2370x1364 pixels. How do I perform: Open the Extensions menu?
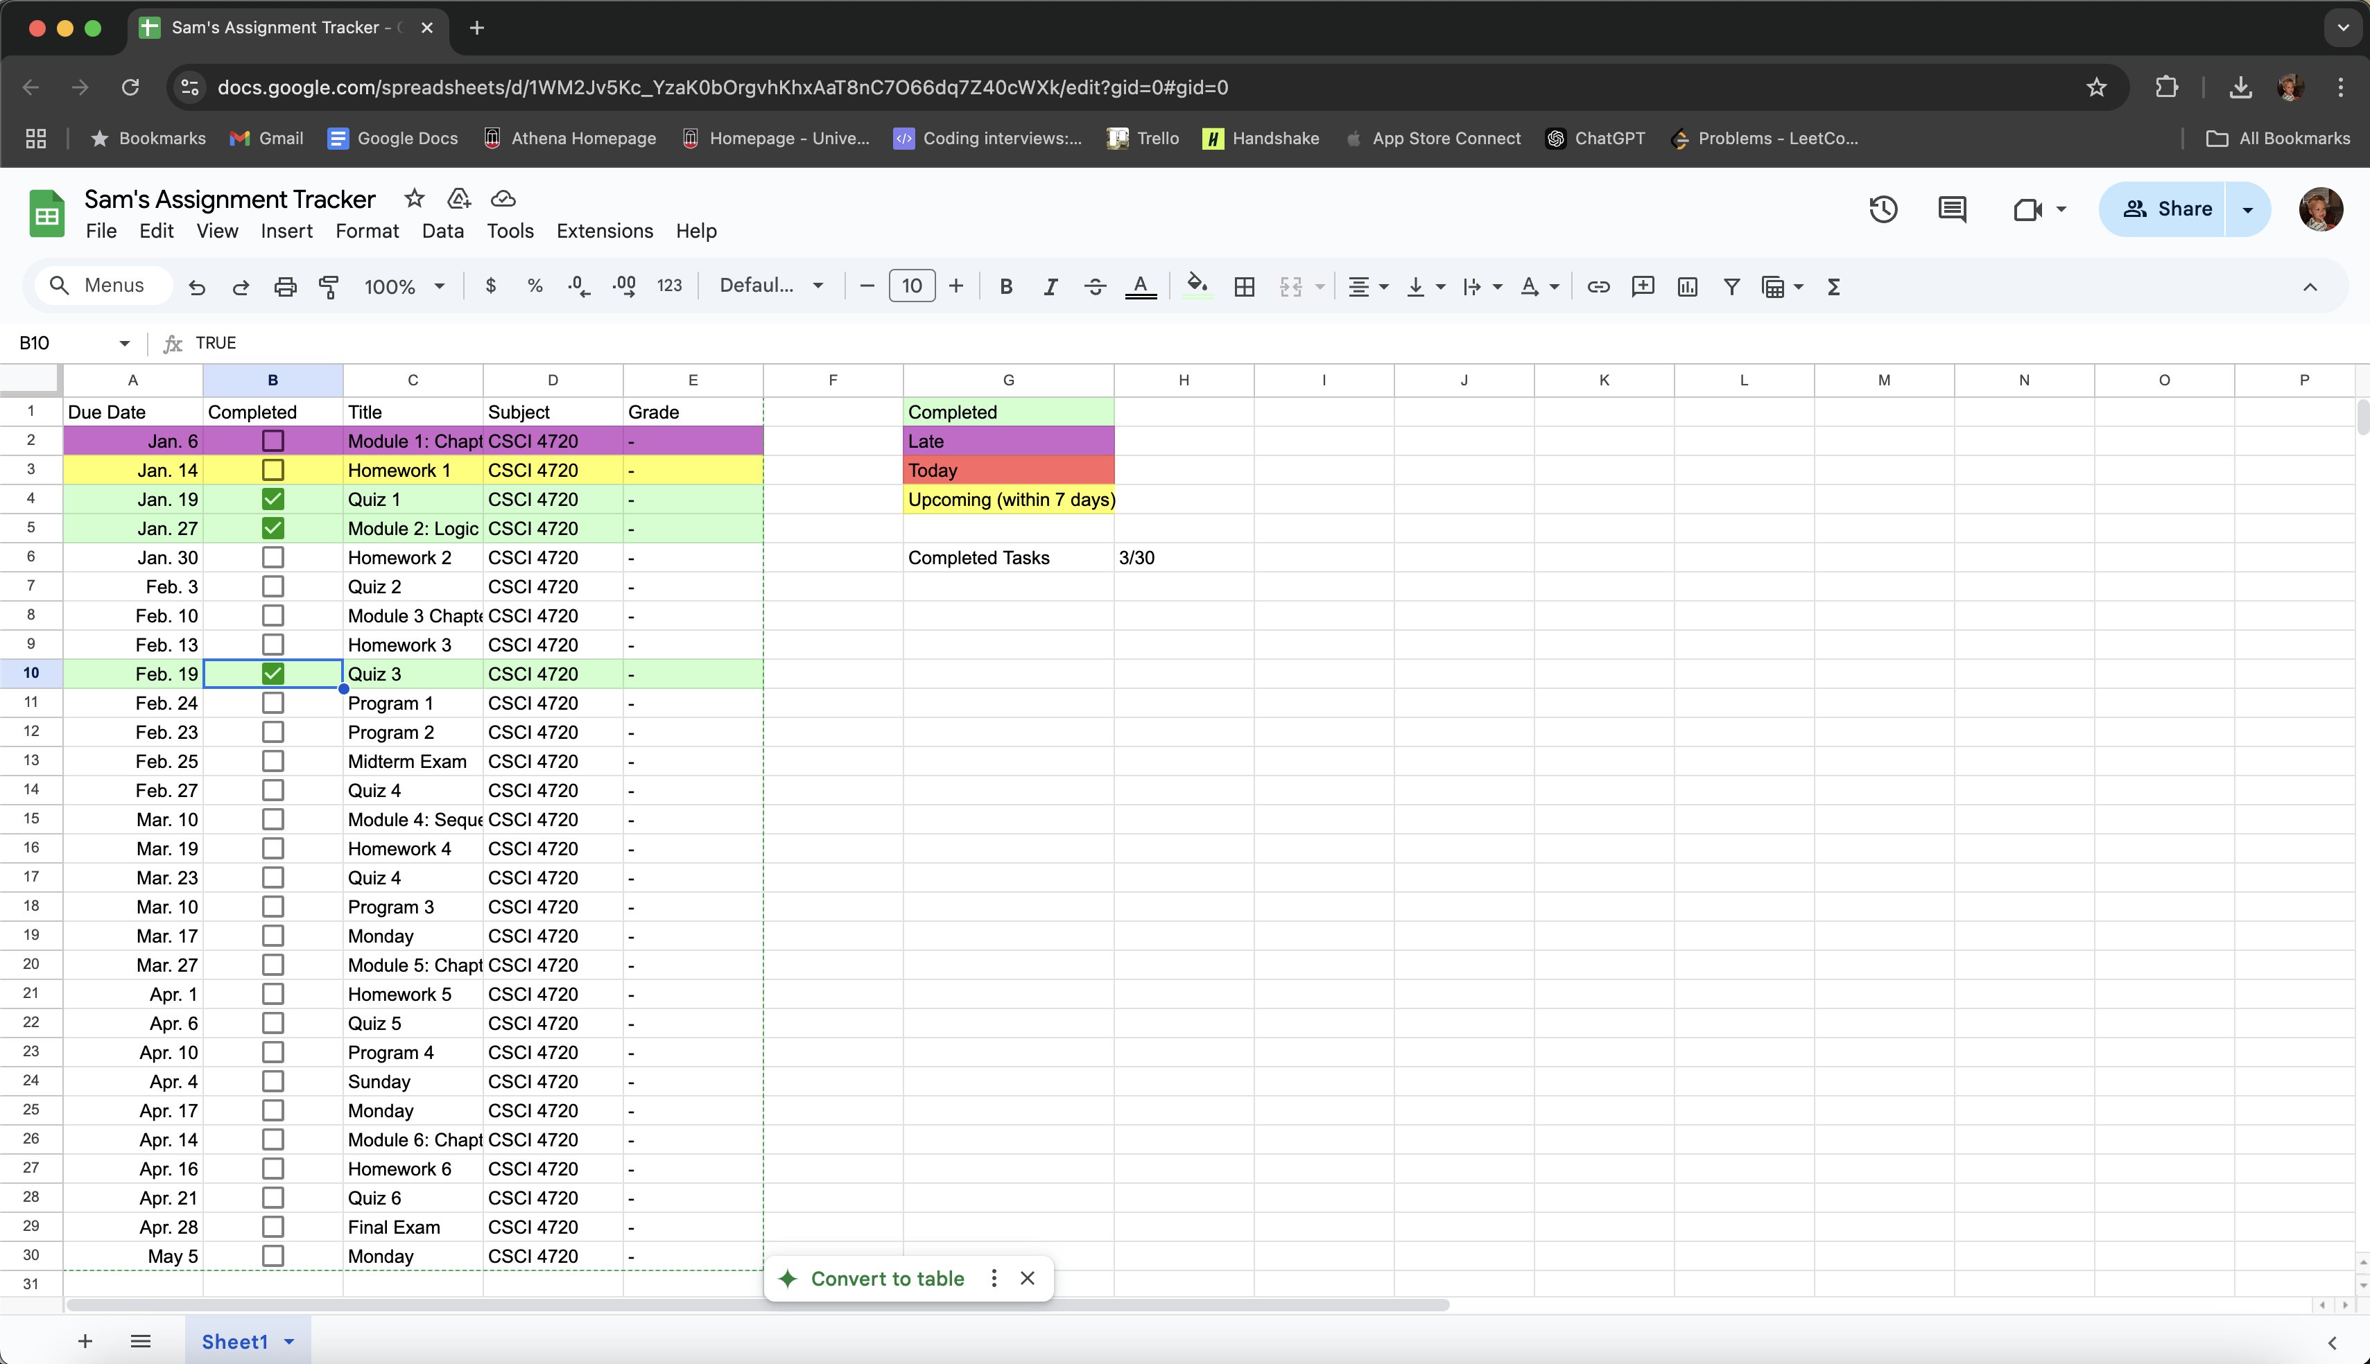point(605,231)
